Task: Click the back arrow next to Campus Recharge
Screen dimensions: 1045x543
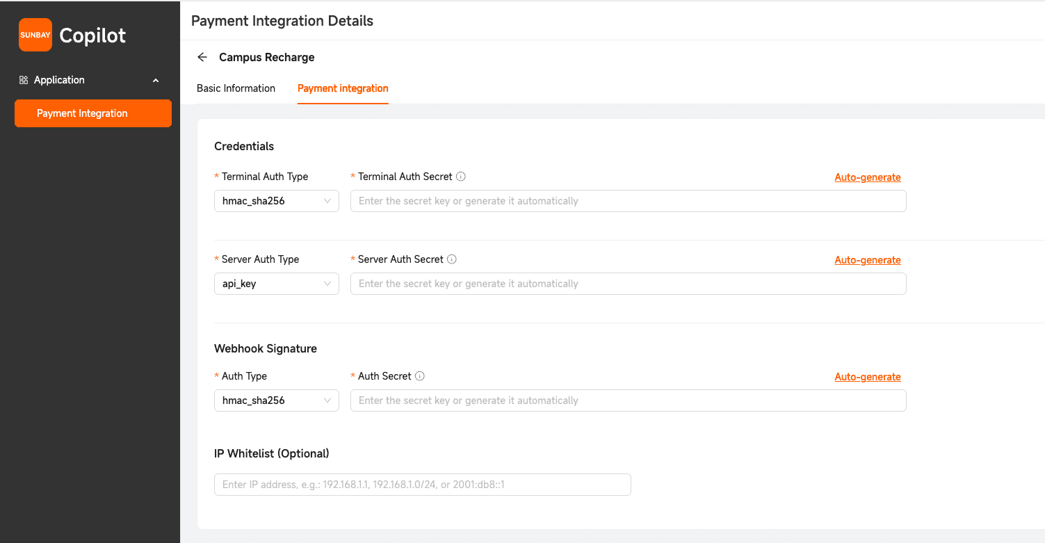Action: pos(202,57)
